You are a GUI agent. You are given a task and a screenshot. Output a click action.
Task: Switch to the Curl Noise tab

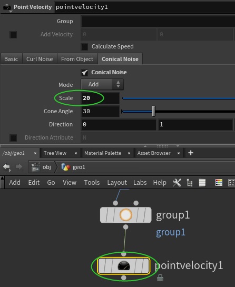pos(40,59)
